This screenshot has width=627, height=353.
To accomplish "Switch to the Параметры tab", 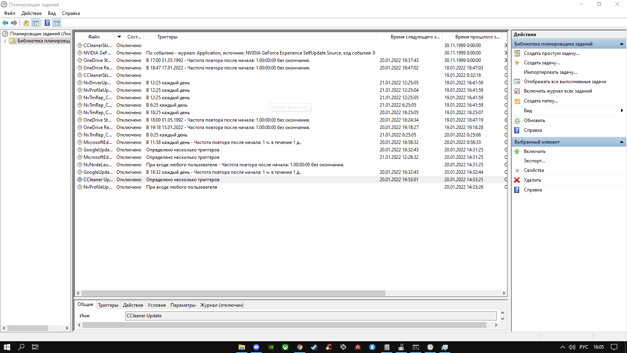I will click(183, 305).
